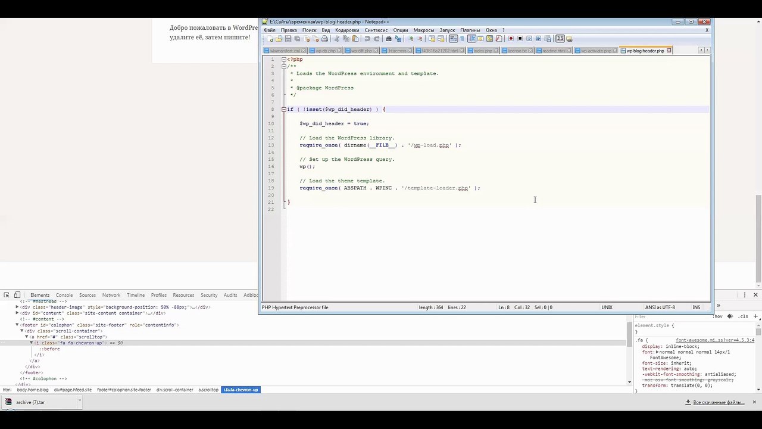Screen dimensions: 762x429
Task: Expand DevTools overflow chevron in styles sidebar
Action: 718,306
